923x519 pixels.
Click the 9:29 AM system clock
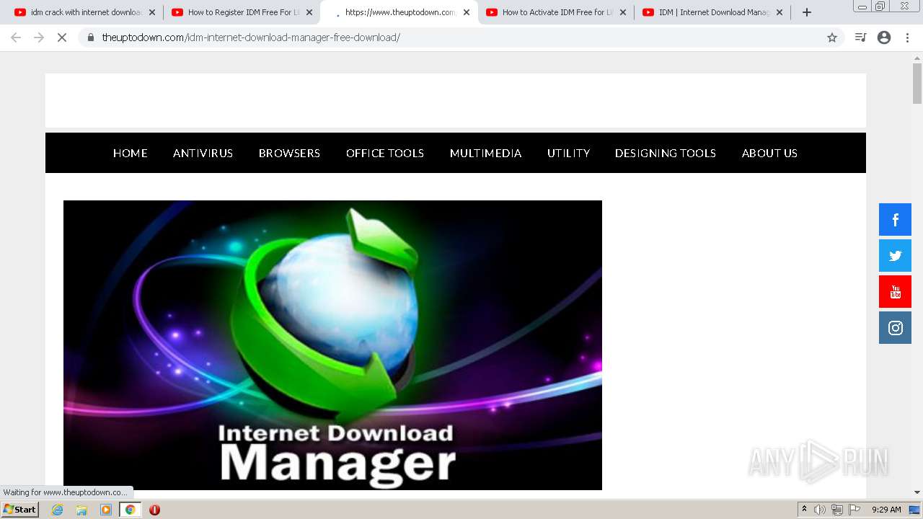tap(886, 510)
